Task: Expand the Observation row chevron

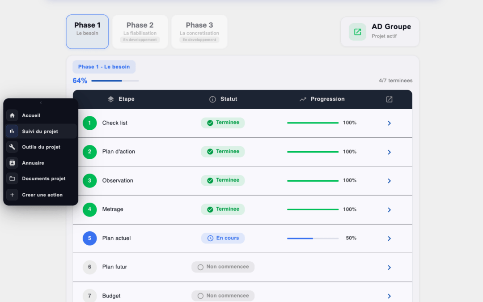Action: click(x=389, y=181)
